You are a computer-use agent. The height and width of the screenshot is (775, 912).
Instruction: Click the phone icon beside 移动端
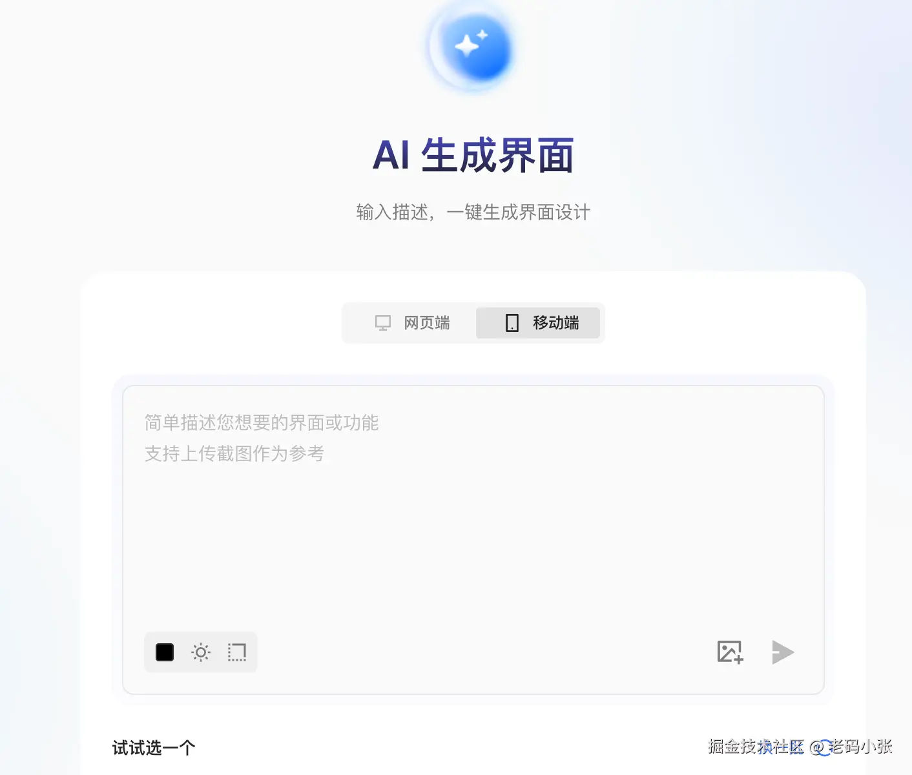[512, 323]
